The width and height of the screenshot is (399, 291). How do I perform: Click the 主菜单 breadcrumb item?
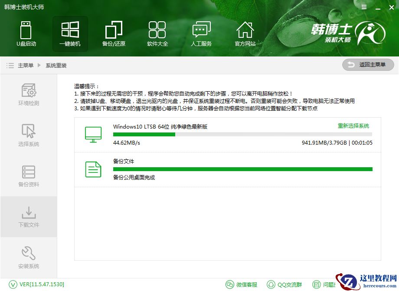26,65
